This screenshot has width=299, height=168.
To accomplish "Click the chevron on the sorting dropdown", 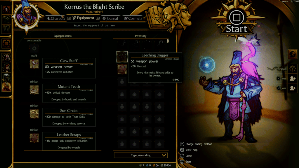I will coord(164,155).
